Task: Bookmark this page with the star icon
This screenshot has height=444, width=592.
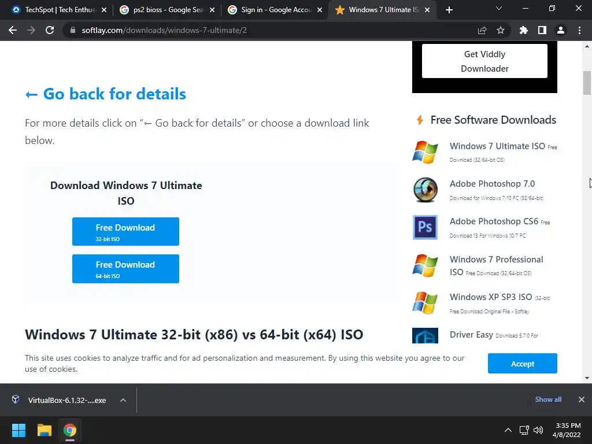Action: (500, 30)
